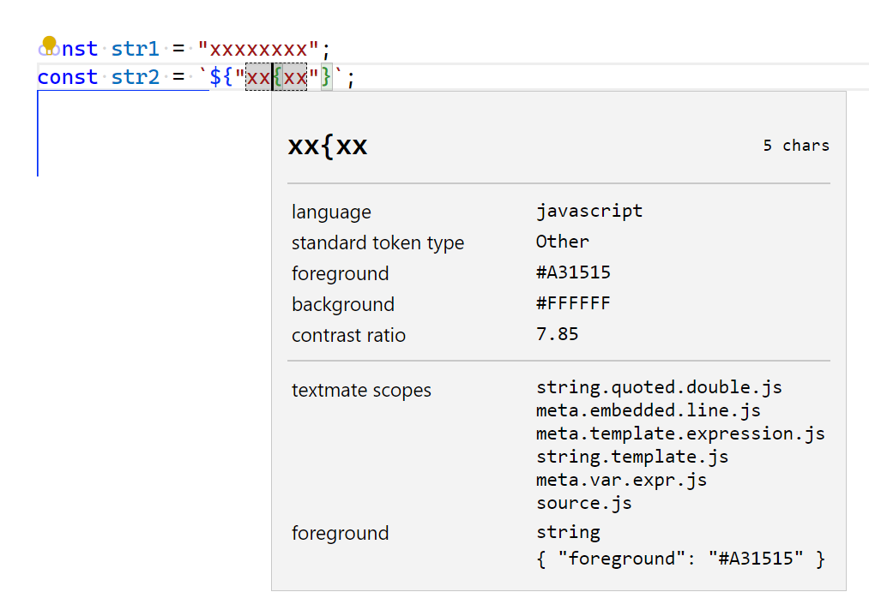
Task: Click the variable name str1
Action: (136, 49)
